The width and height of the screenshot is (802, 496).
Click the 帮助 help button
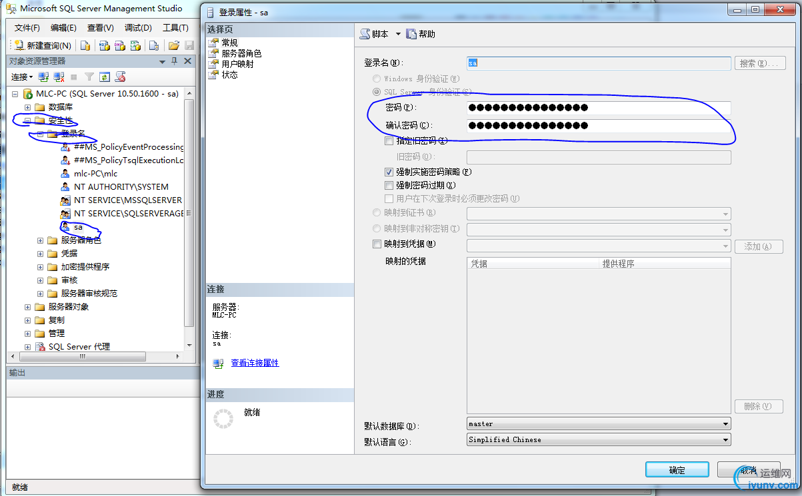point(421,34)
